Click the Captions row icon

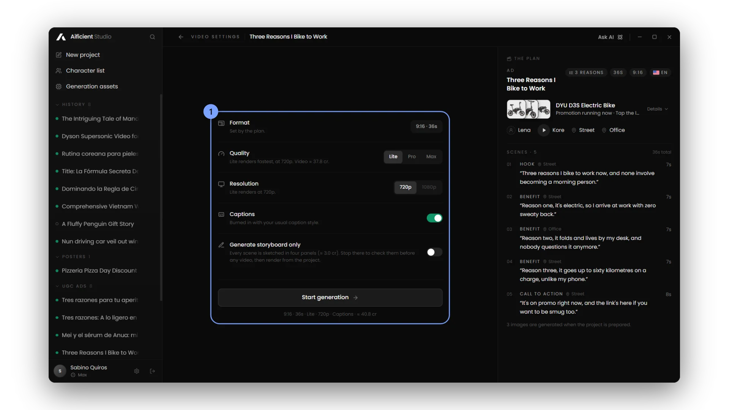221,214
